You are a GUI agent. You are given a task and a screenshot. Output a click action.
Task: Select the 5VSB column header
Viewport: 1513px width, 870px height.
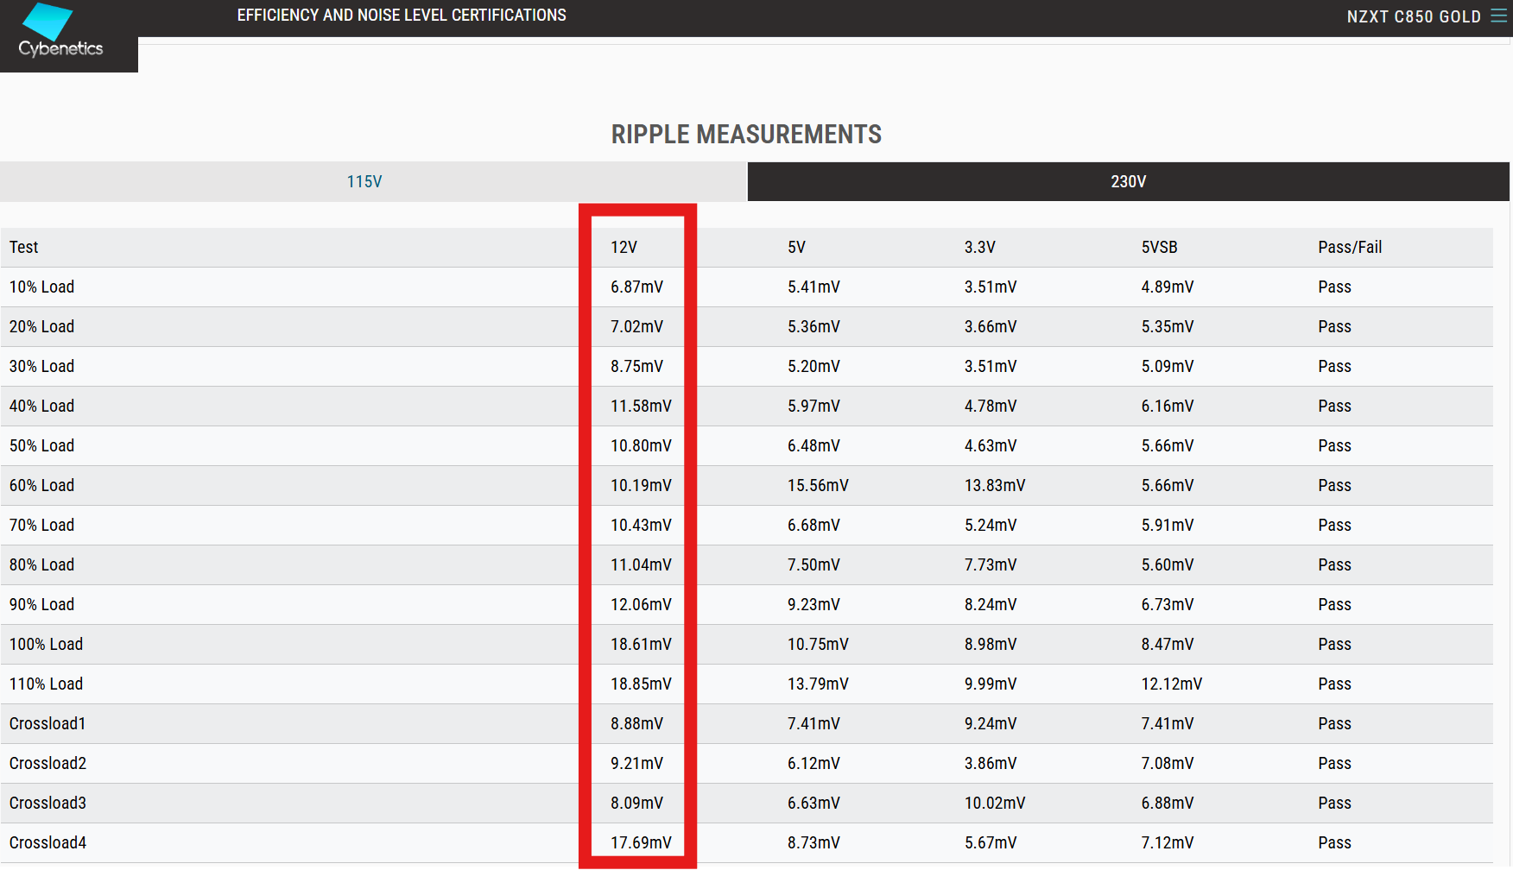(x=1159, y=248)
